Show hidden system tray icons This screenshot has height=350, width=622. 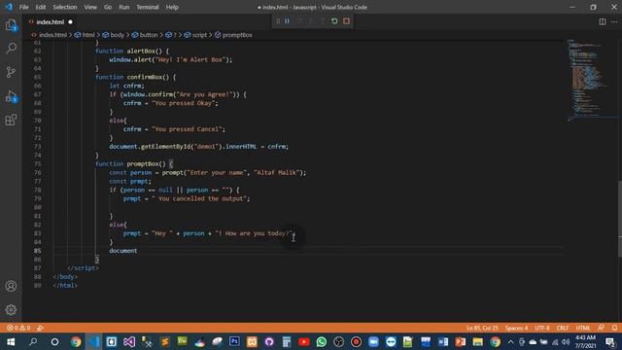click(510, 341)
